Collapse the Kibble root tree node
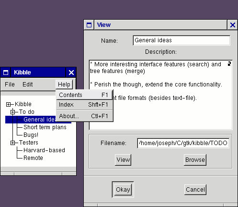 tap(8, 104)
